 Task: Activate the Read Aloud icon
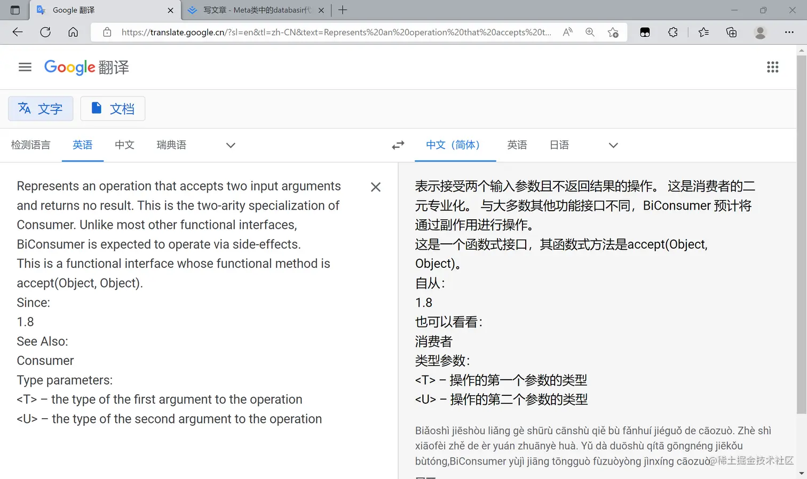[567, 32]
